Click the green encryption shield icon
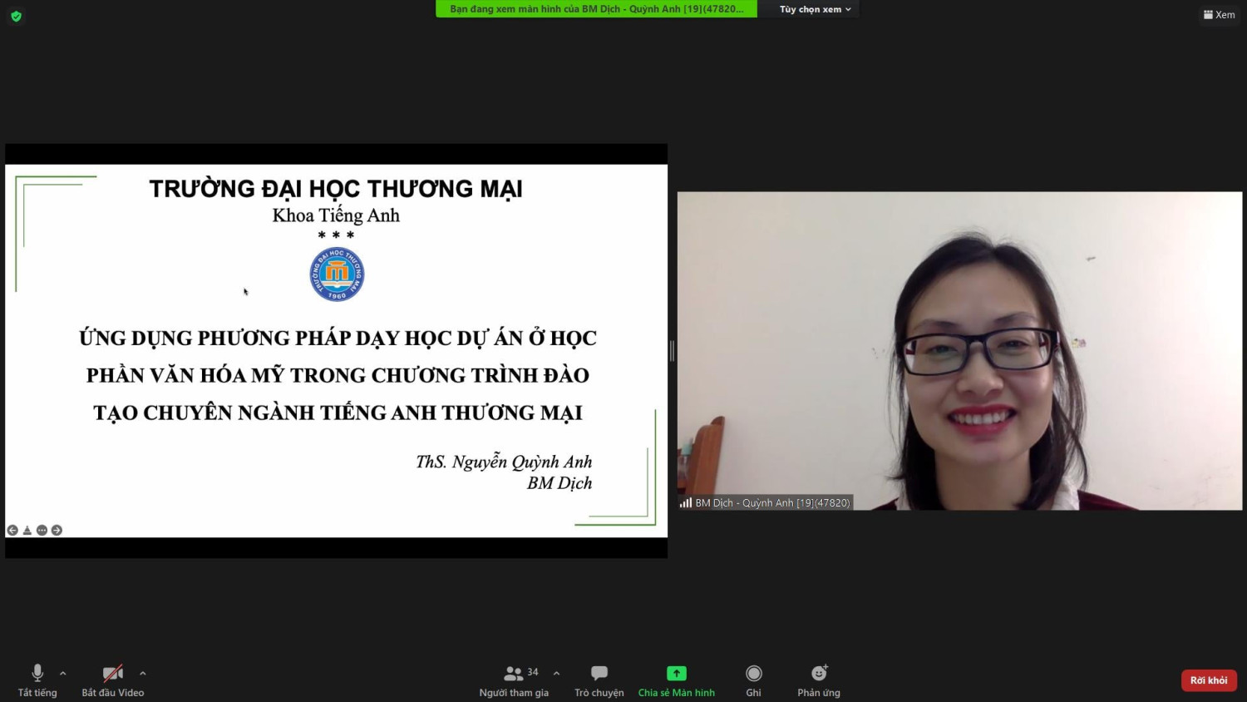 16,16
